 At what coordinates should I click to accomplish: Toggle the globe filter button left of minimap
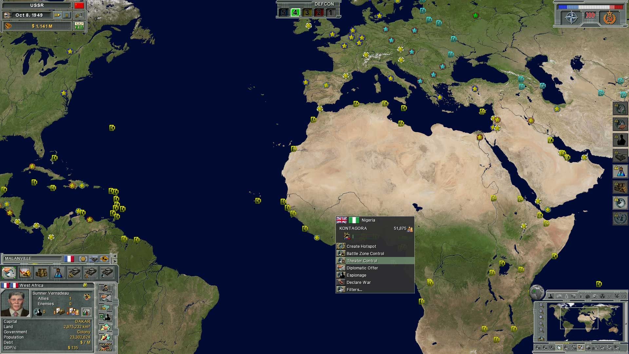tap(541, 339)
